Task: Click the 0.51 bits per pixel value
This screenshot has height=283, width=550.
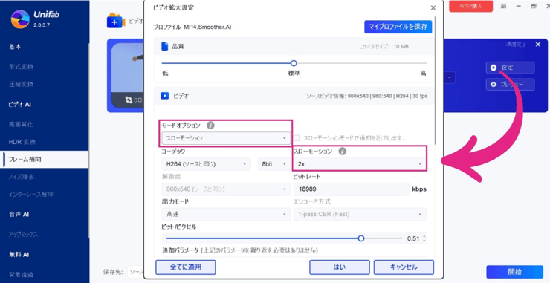Action: pos(413,239)
